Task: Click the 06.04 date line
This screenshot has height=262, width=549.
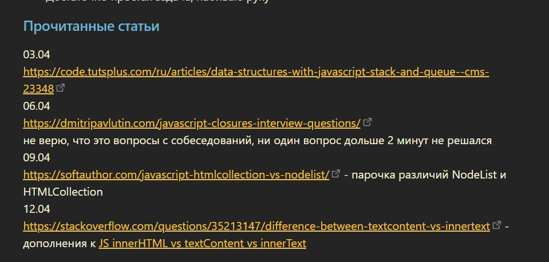Action: 37,106
